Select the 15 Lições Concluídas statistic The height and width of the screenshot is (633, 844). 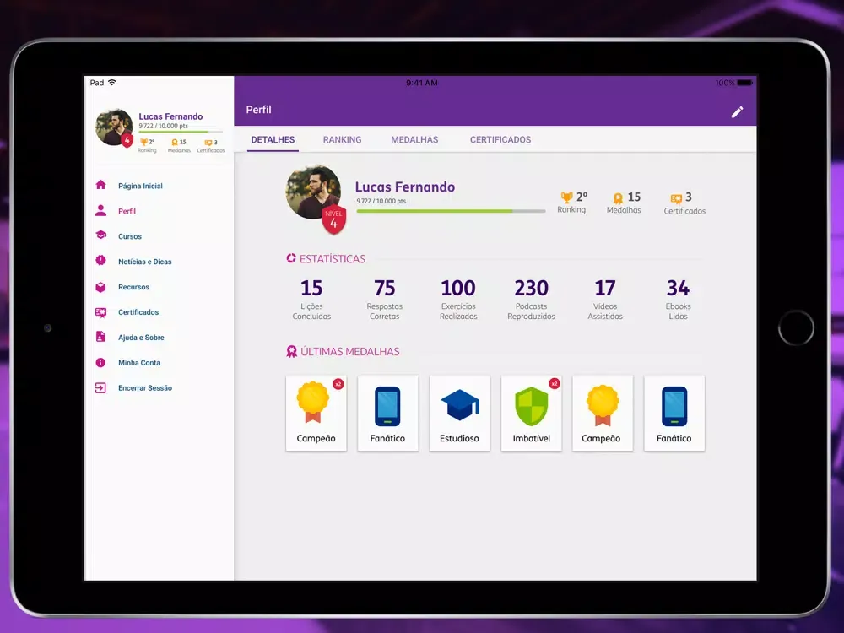click(x=311, y=300)
